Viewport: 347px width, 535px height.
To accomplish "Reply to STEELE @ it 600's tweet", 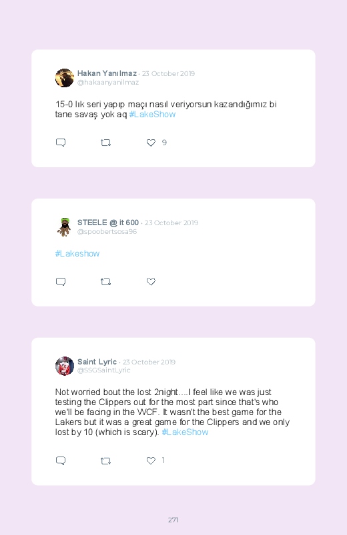I will [61, 281].
